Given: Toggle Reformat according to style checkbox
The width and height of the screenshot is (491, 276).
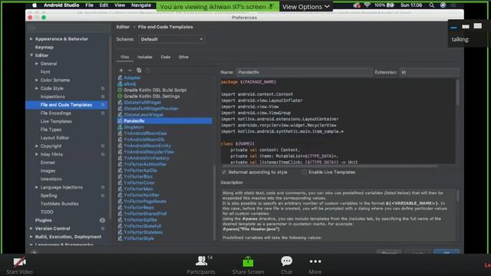Looking at the screenshot, I should point(224,172).
